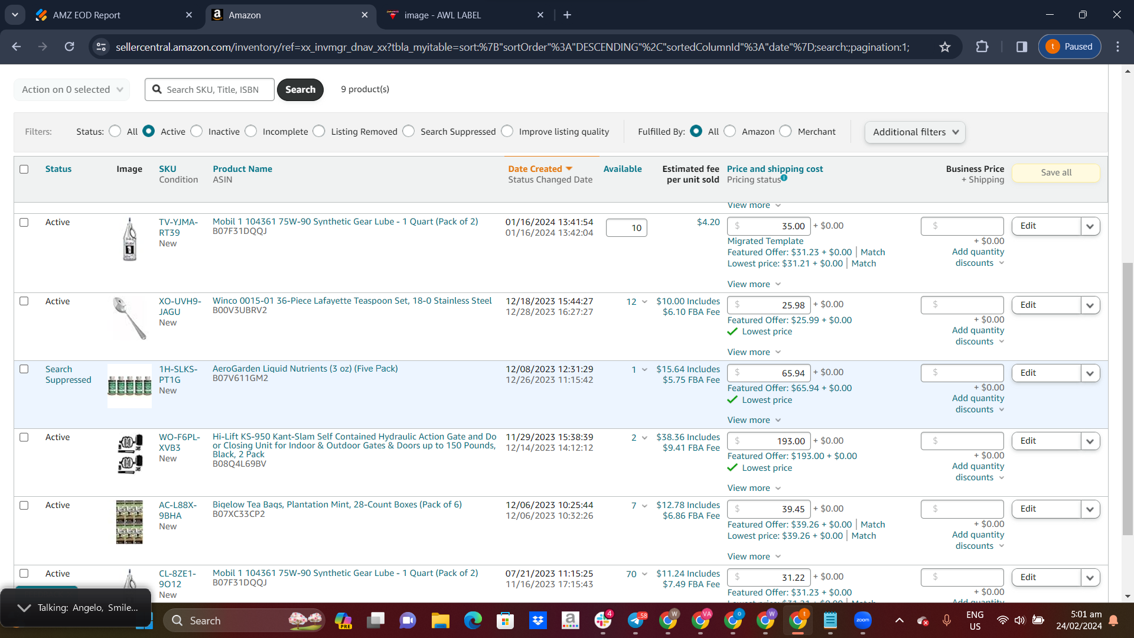Go back to the previous page
The width and height of the screenshot is (1134, 638).
pyautogui.click(x=17, y=47)
